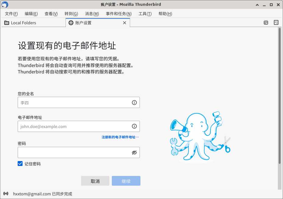
Task: Click the info icon in the email address field
Action: tap(134, 126)
